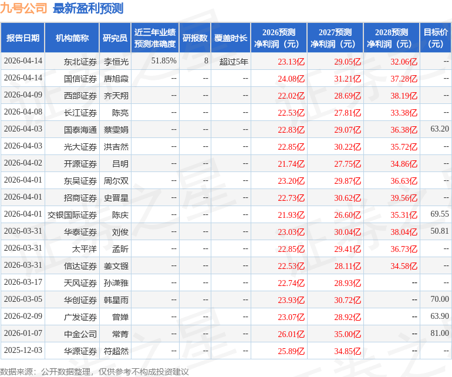Click the 九号公司 title link

click(24, 8)
